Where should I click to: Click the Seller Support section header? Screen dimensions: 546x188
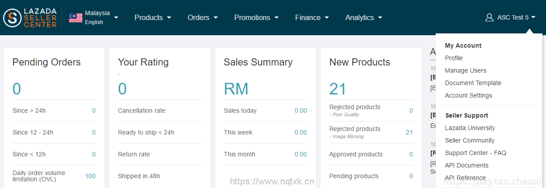(x=467, y=115)
